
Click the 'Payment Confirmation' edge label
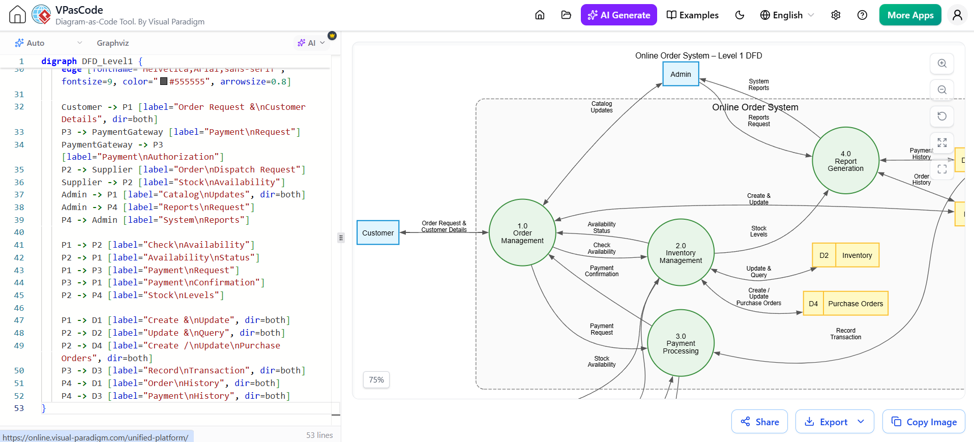[601, 271]
